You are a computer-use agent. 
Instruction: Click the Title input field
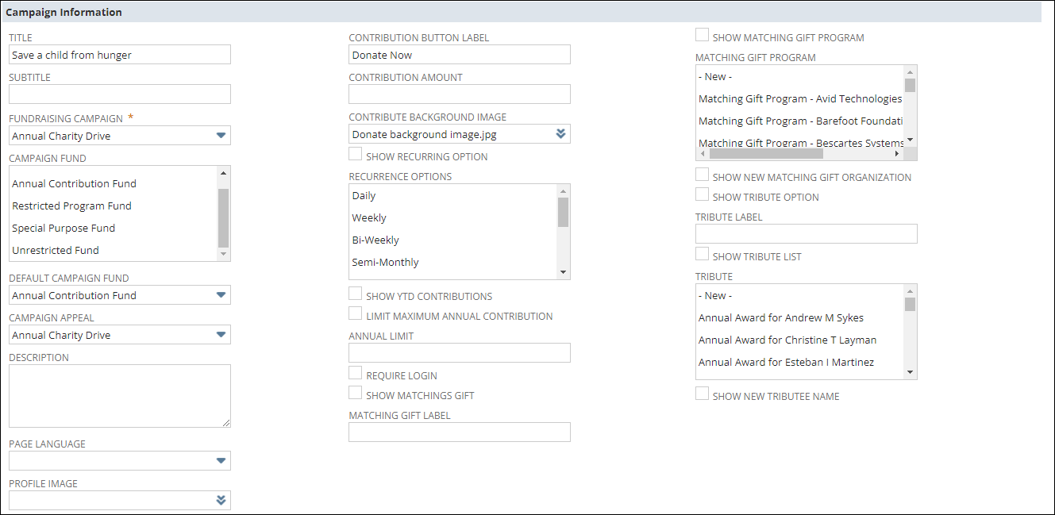tap(119, 55)
